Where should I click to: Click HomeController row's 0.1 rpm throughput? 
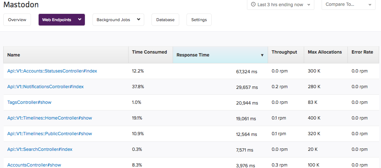(279, 118)
